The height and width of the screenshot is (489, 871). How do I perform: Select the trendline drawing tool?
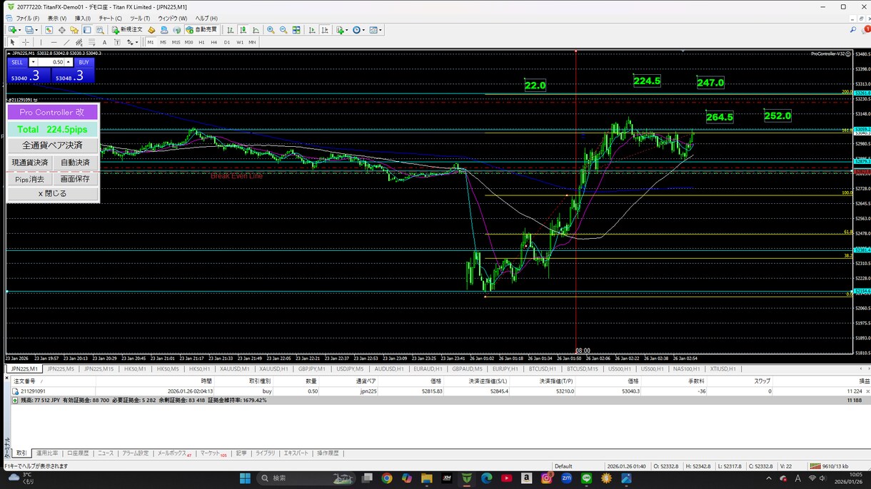[x=66, y=42]
